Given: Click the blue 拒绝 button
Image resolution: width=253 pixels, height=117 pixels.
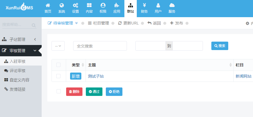Looking at the screenshot, I should pyautogui.click(x=114, y=92).
